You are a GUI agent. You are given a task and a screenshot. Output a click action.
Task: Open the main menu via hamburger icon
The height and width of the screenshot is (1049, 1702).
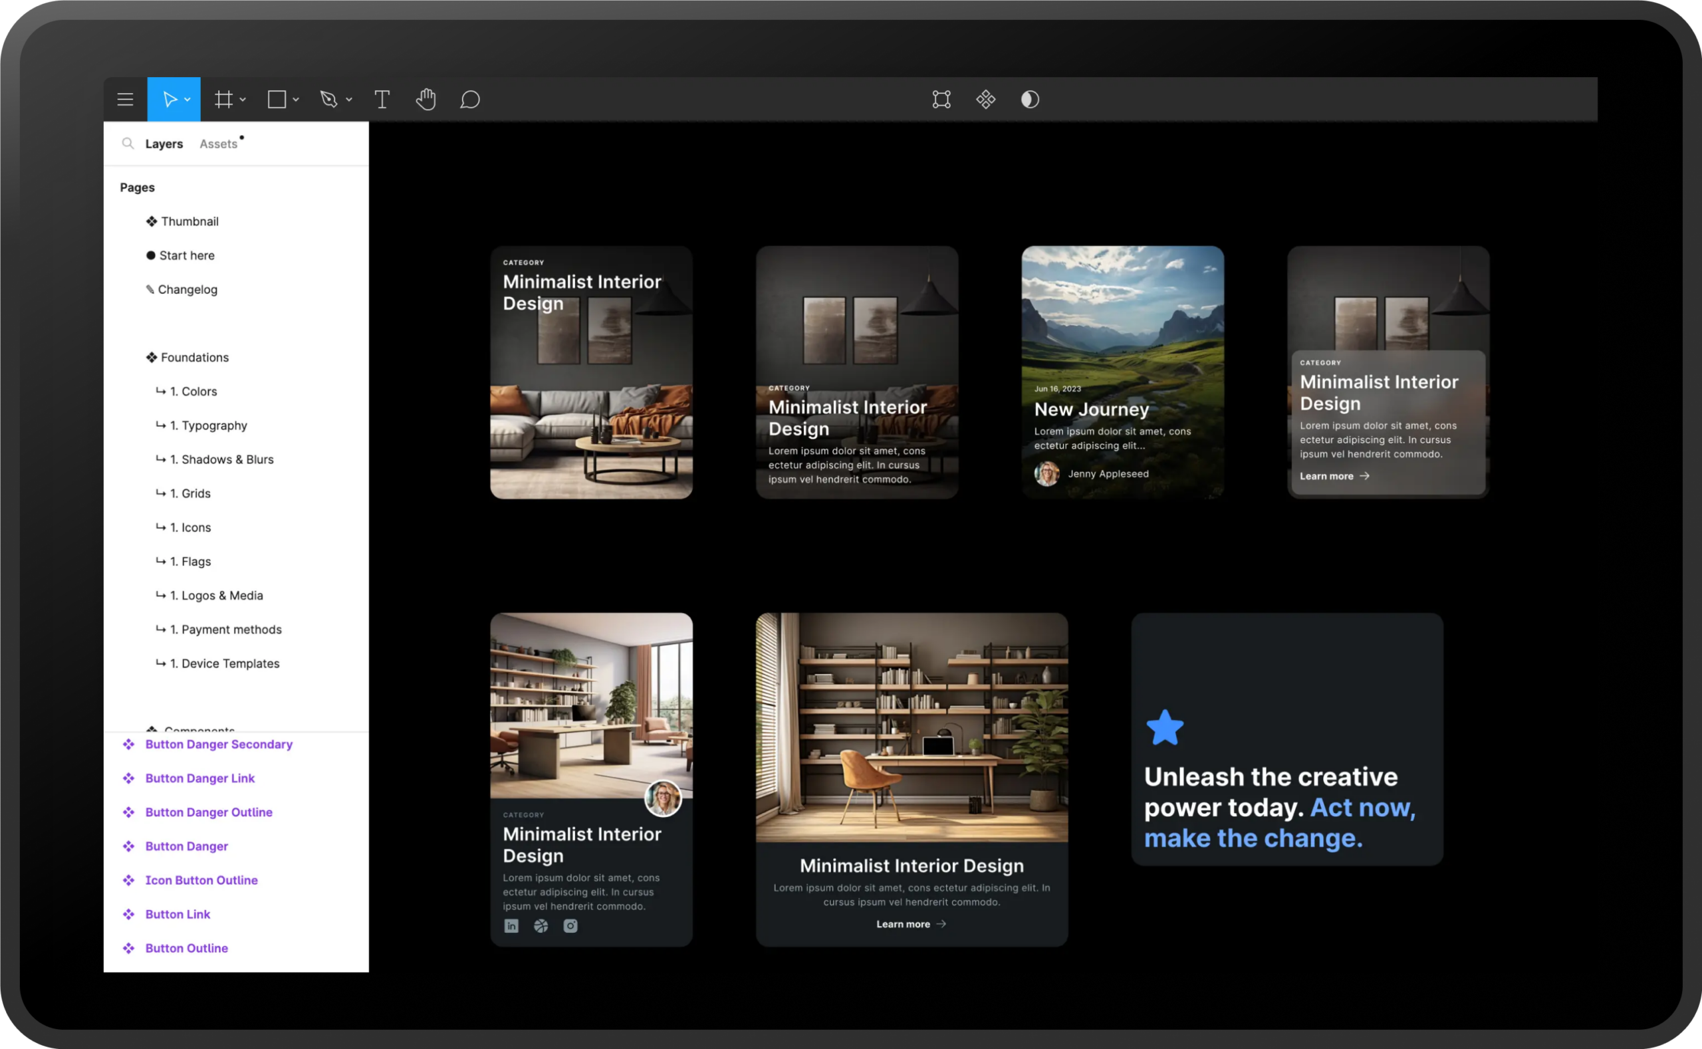coord(126,98)
